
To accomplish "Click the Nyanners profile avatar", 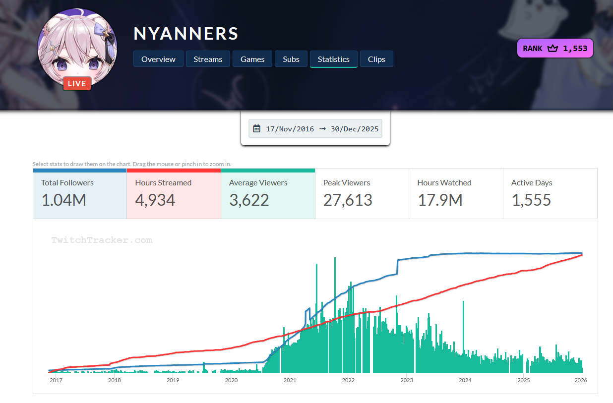I will [x=77, y=47].
